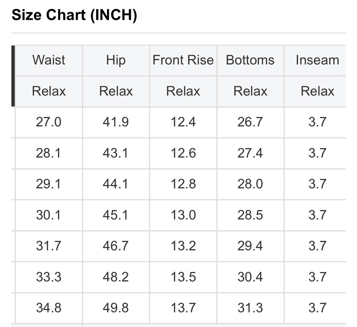
Task: Click the Inseam column header
Action: pyautogui.click(x=317, y=60)
